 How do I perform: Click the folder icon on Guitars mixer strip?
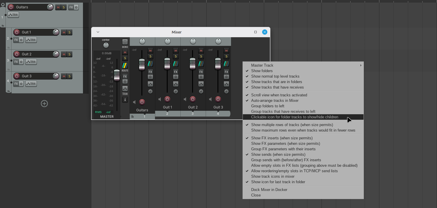[133, 117]
